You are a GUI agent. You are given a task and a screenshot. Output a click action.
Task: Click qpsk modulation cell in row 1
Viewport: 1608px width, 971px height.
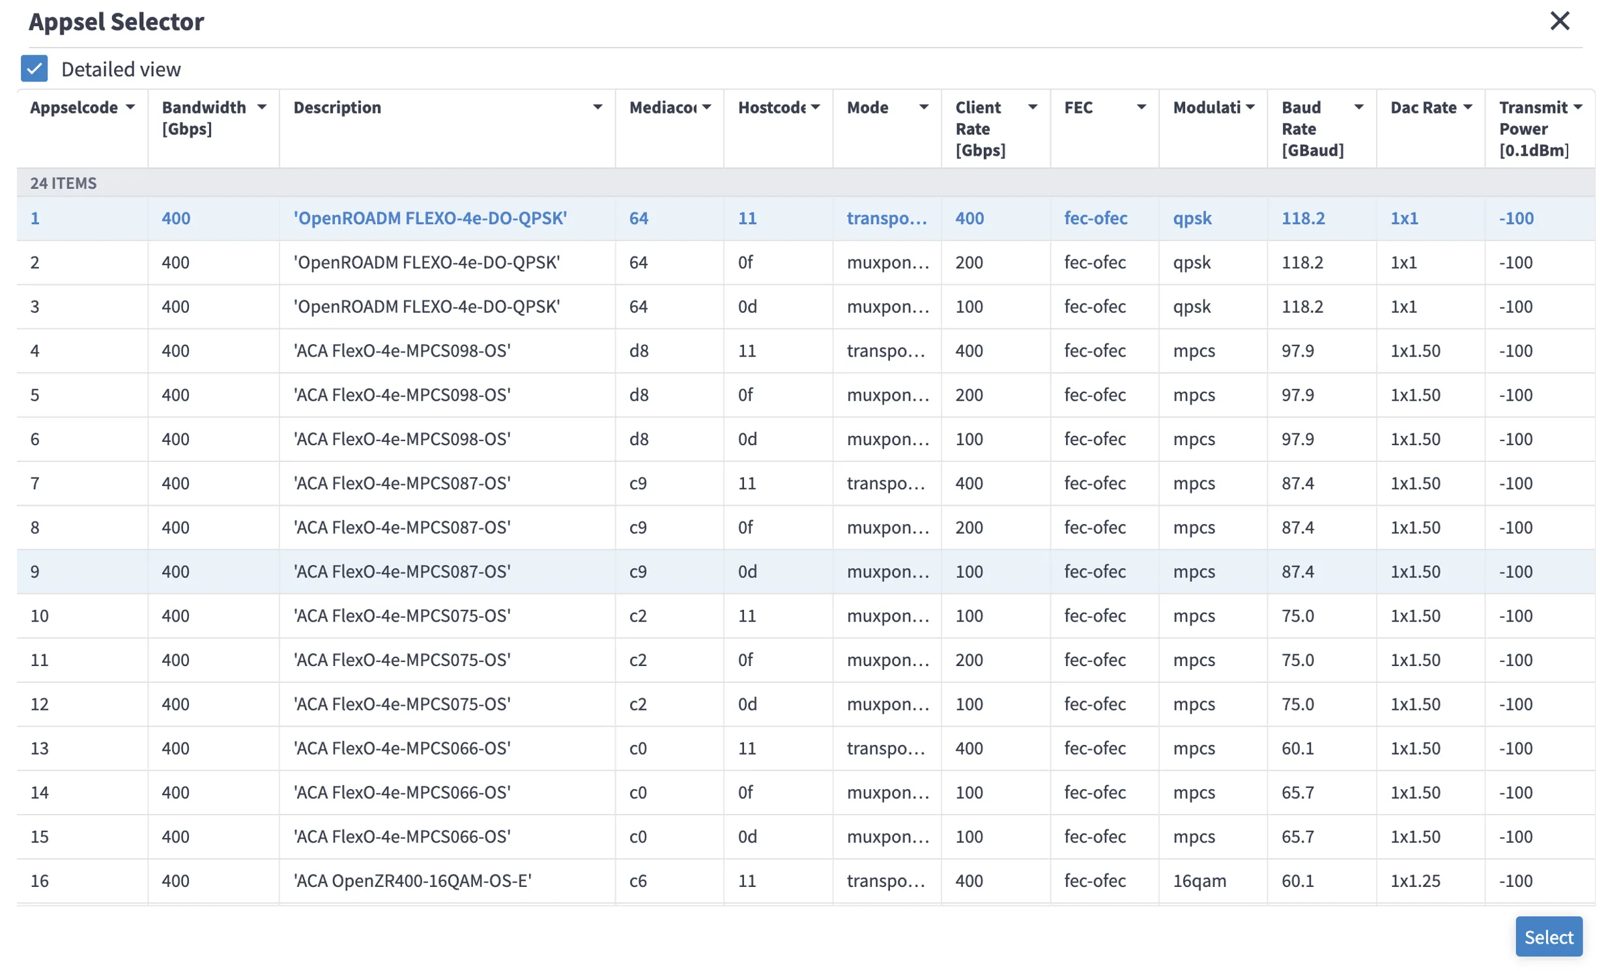1213,218
